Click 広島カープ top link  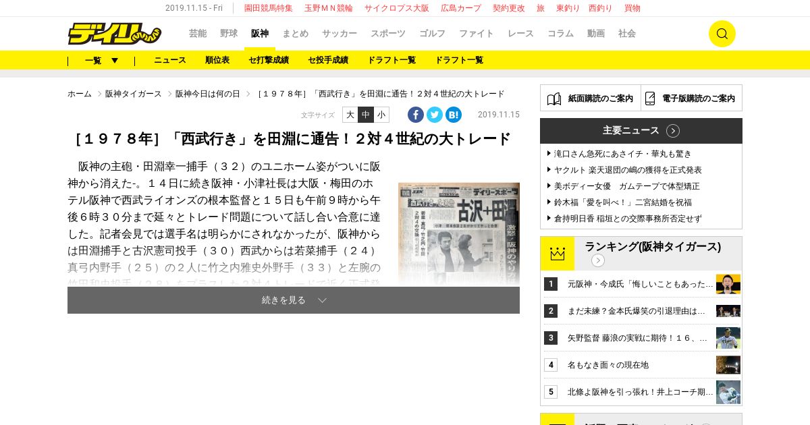[x=461, y=8]
